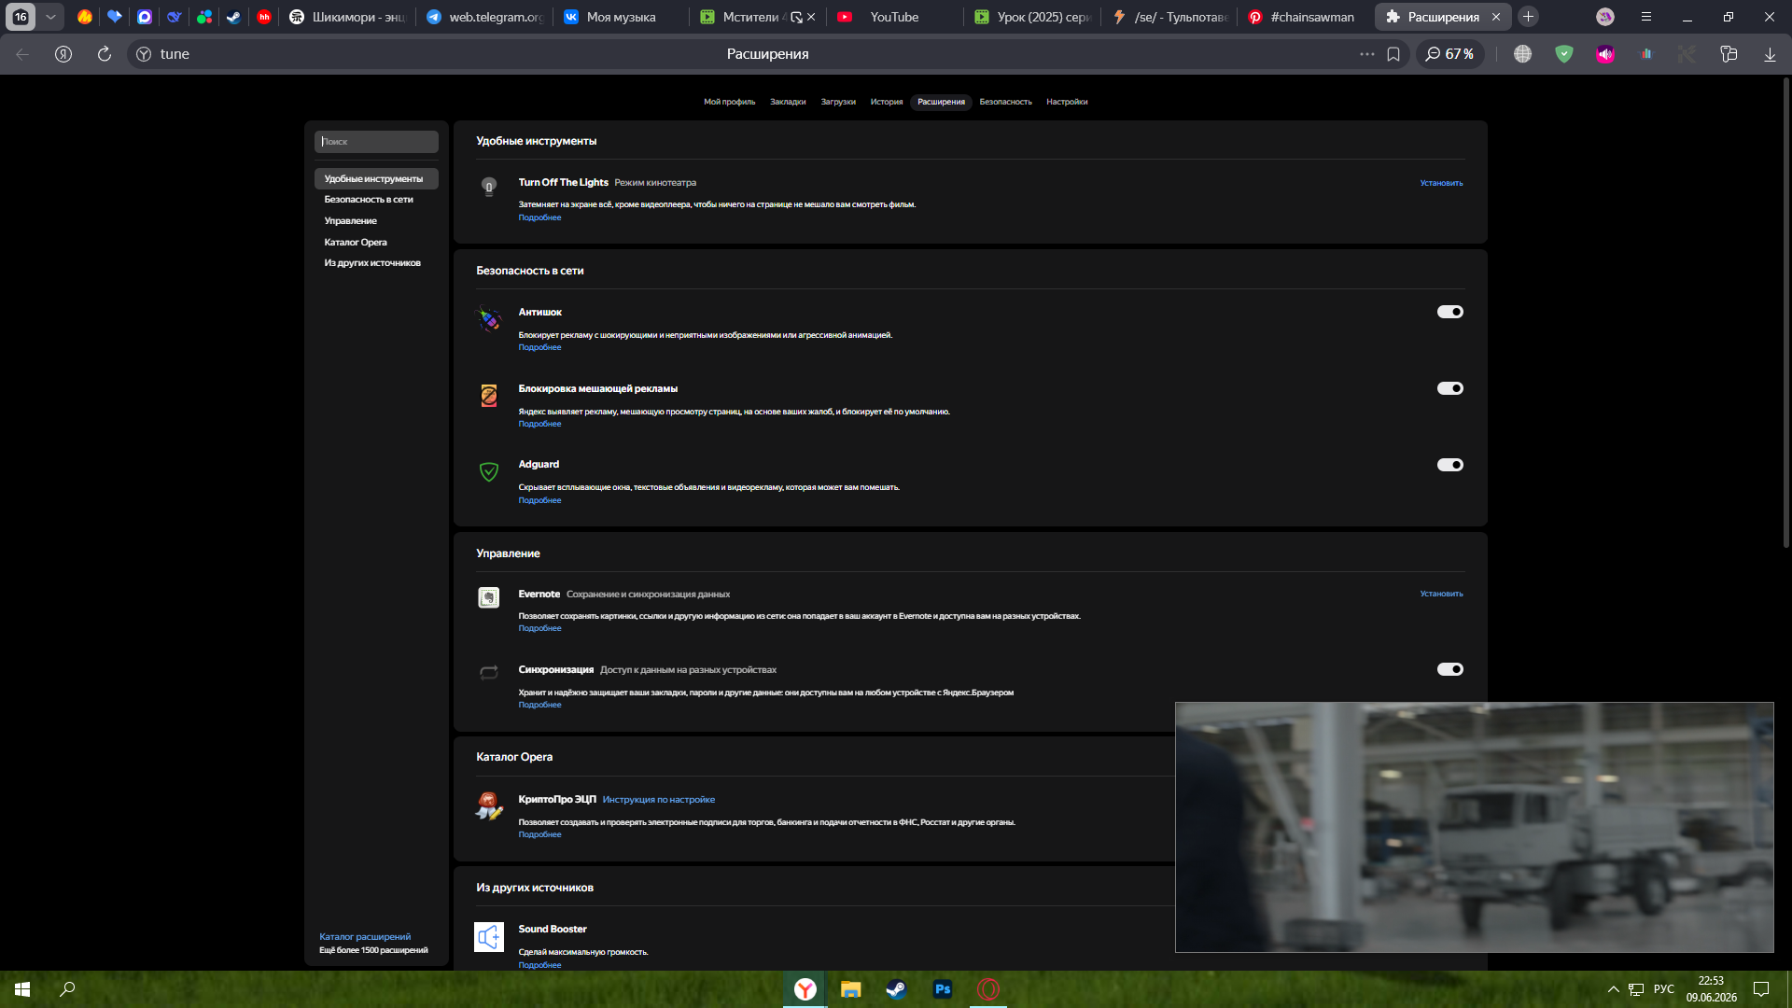Open the browser hamburger menu
1792x1008 pixels.
click(x=1646, y=17)
